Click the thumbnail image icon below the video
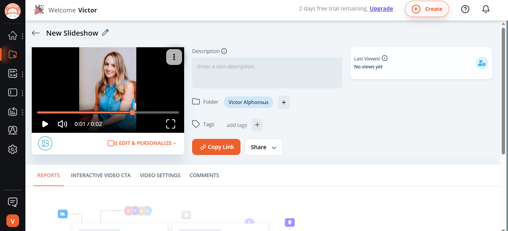 45,143
